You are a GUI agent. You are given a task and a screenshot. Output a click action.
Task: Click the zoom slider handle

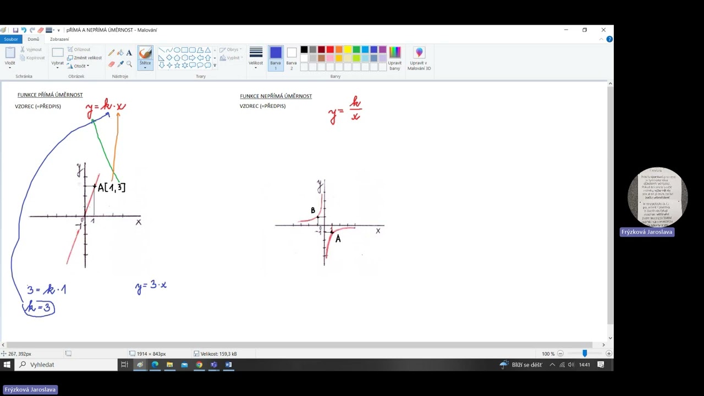click(x=585, y=354)
